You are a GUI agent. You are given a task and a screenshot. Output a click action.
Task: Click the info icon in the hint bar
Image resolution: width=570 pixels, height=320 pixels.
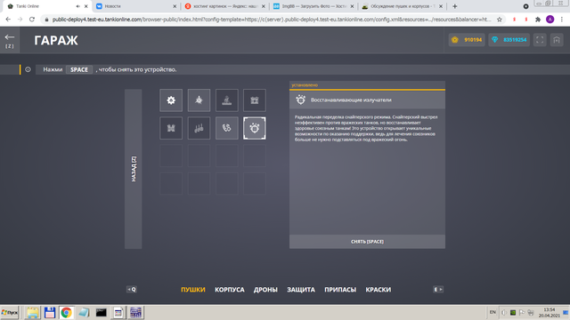(x=28, y=69)
